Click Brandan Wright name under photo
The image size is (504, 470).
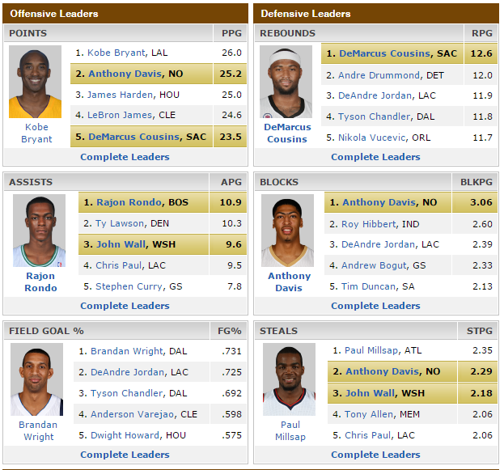pos(38,431)
